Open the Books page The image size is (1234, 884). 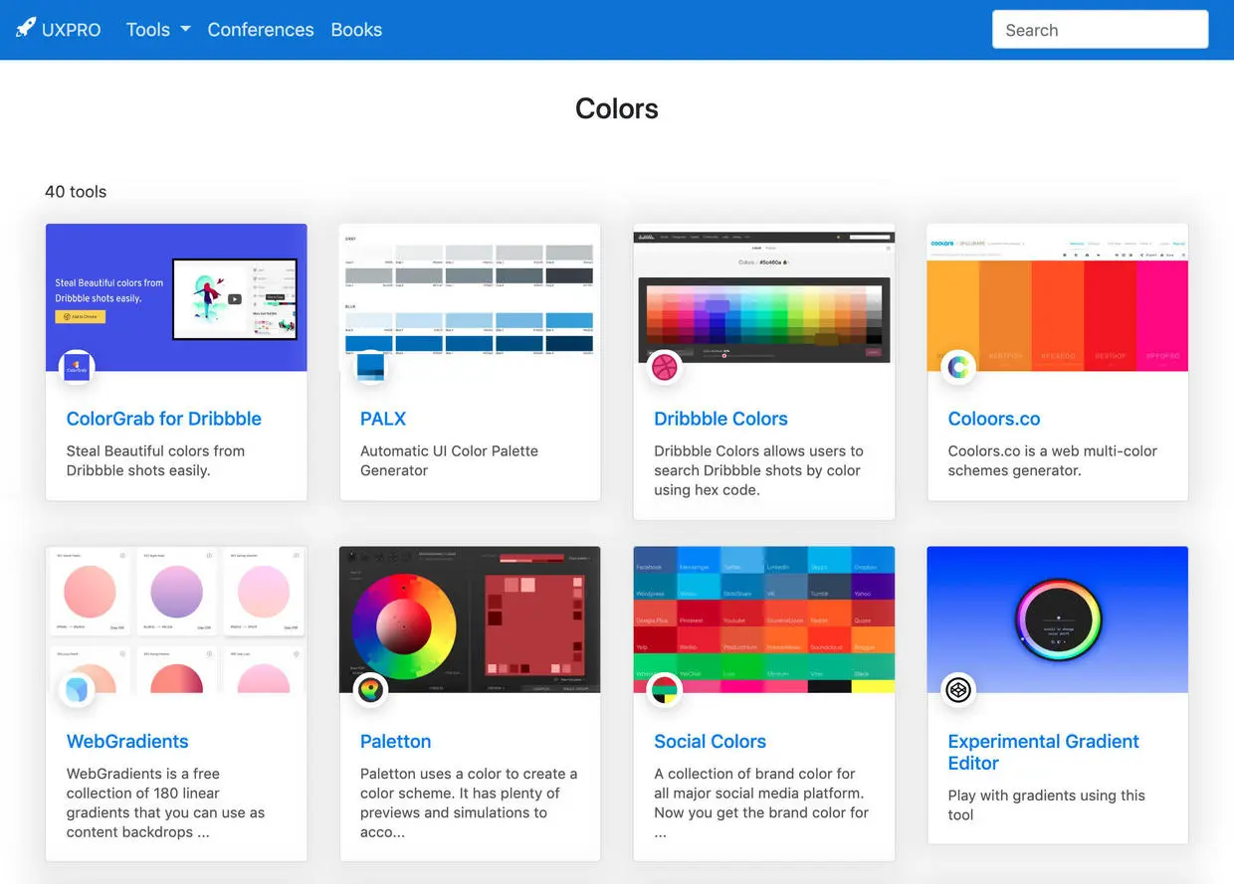tap(356, 30)
